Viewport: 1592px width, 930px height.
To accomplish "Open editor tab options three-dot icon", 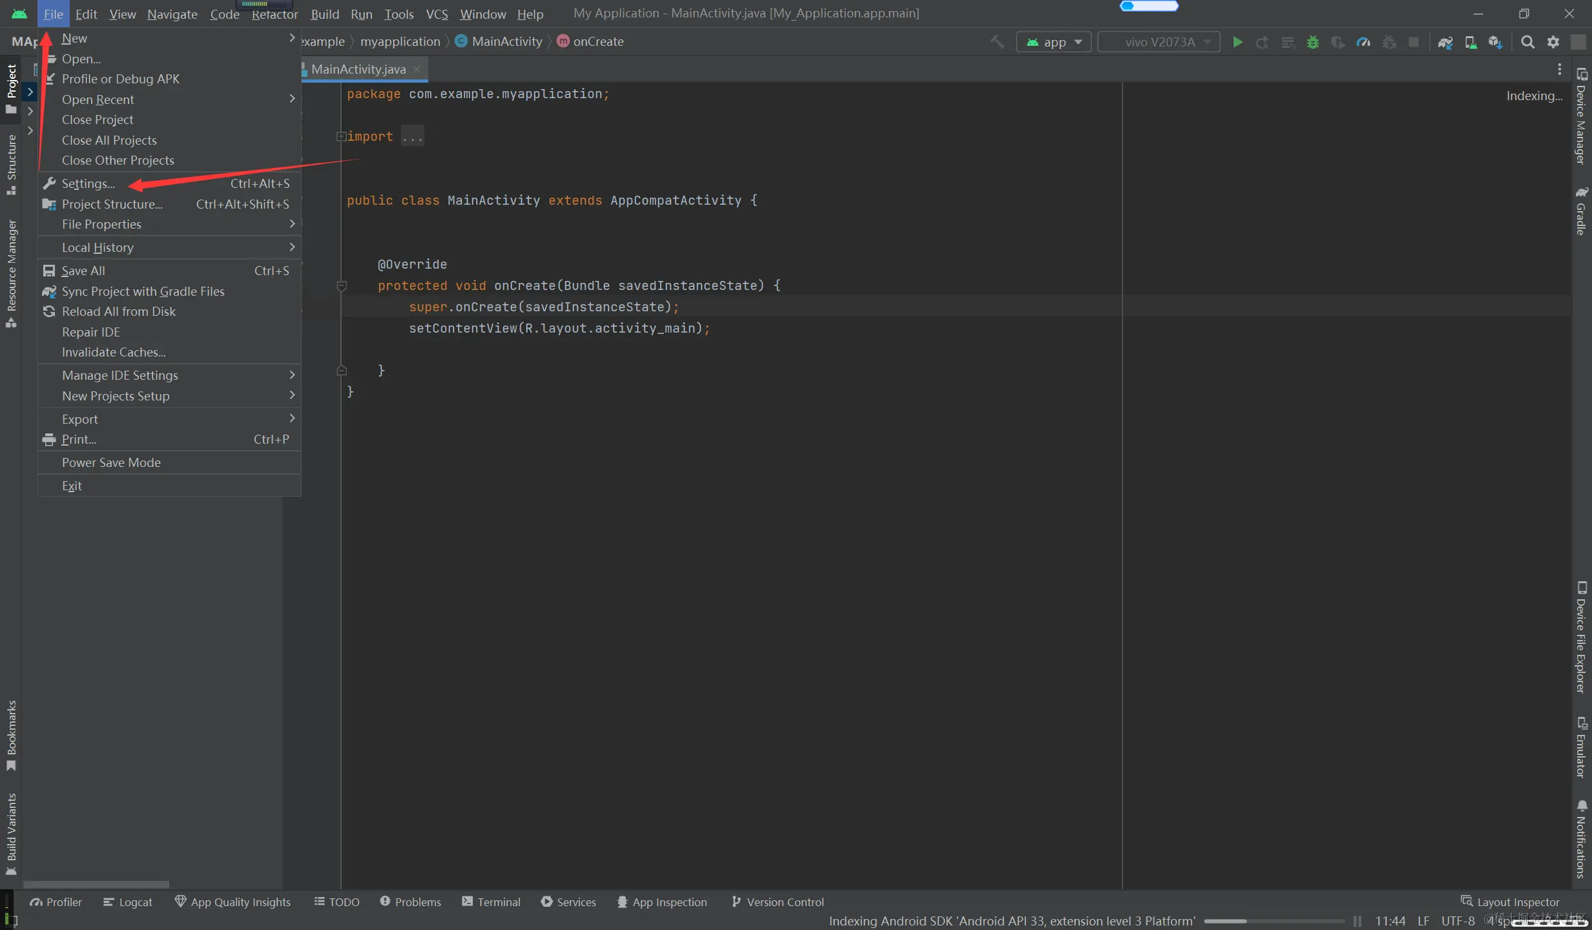I will (1559, 69).
